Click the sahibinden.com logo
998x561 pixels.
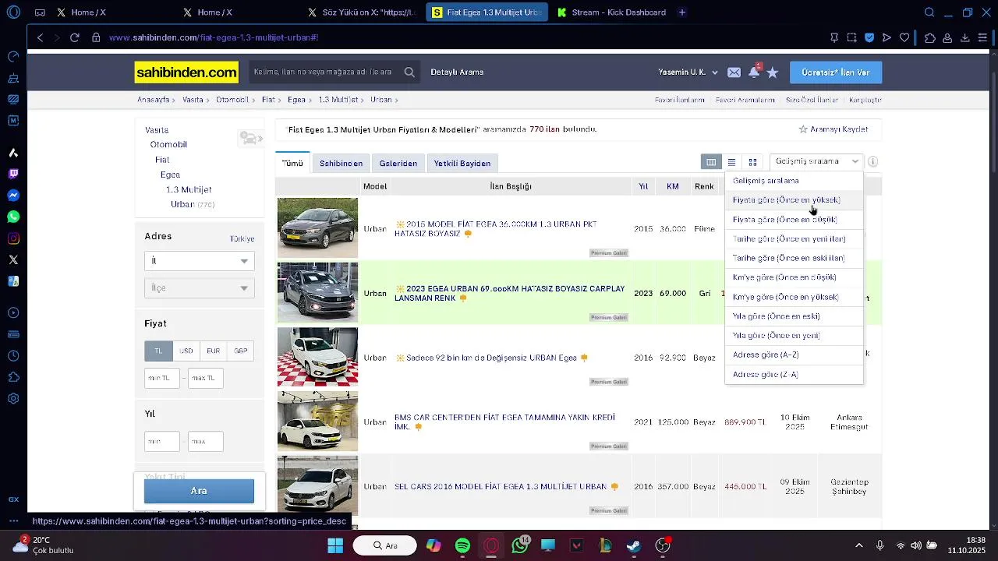pyautogui.click(x=186, y=72)
